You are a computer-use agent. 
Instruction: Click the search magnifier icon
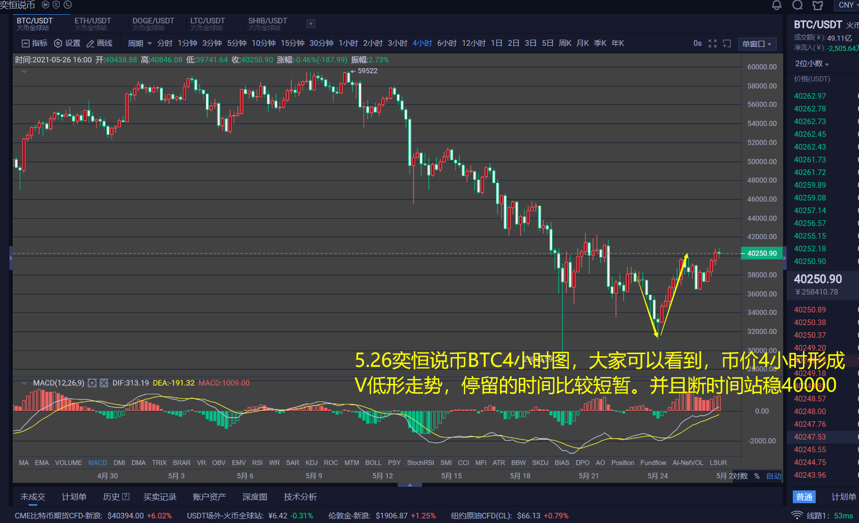797,5
